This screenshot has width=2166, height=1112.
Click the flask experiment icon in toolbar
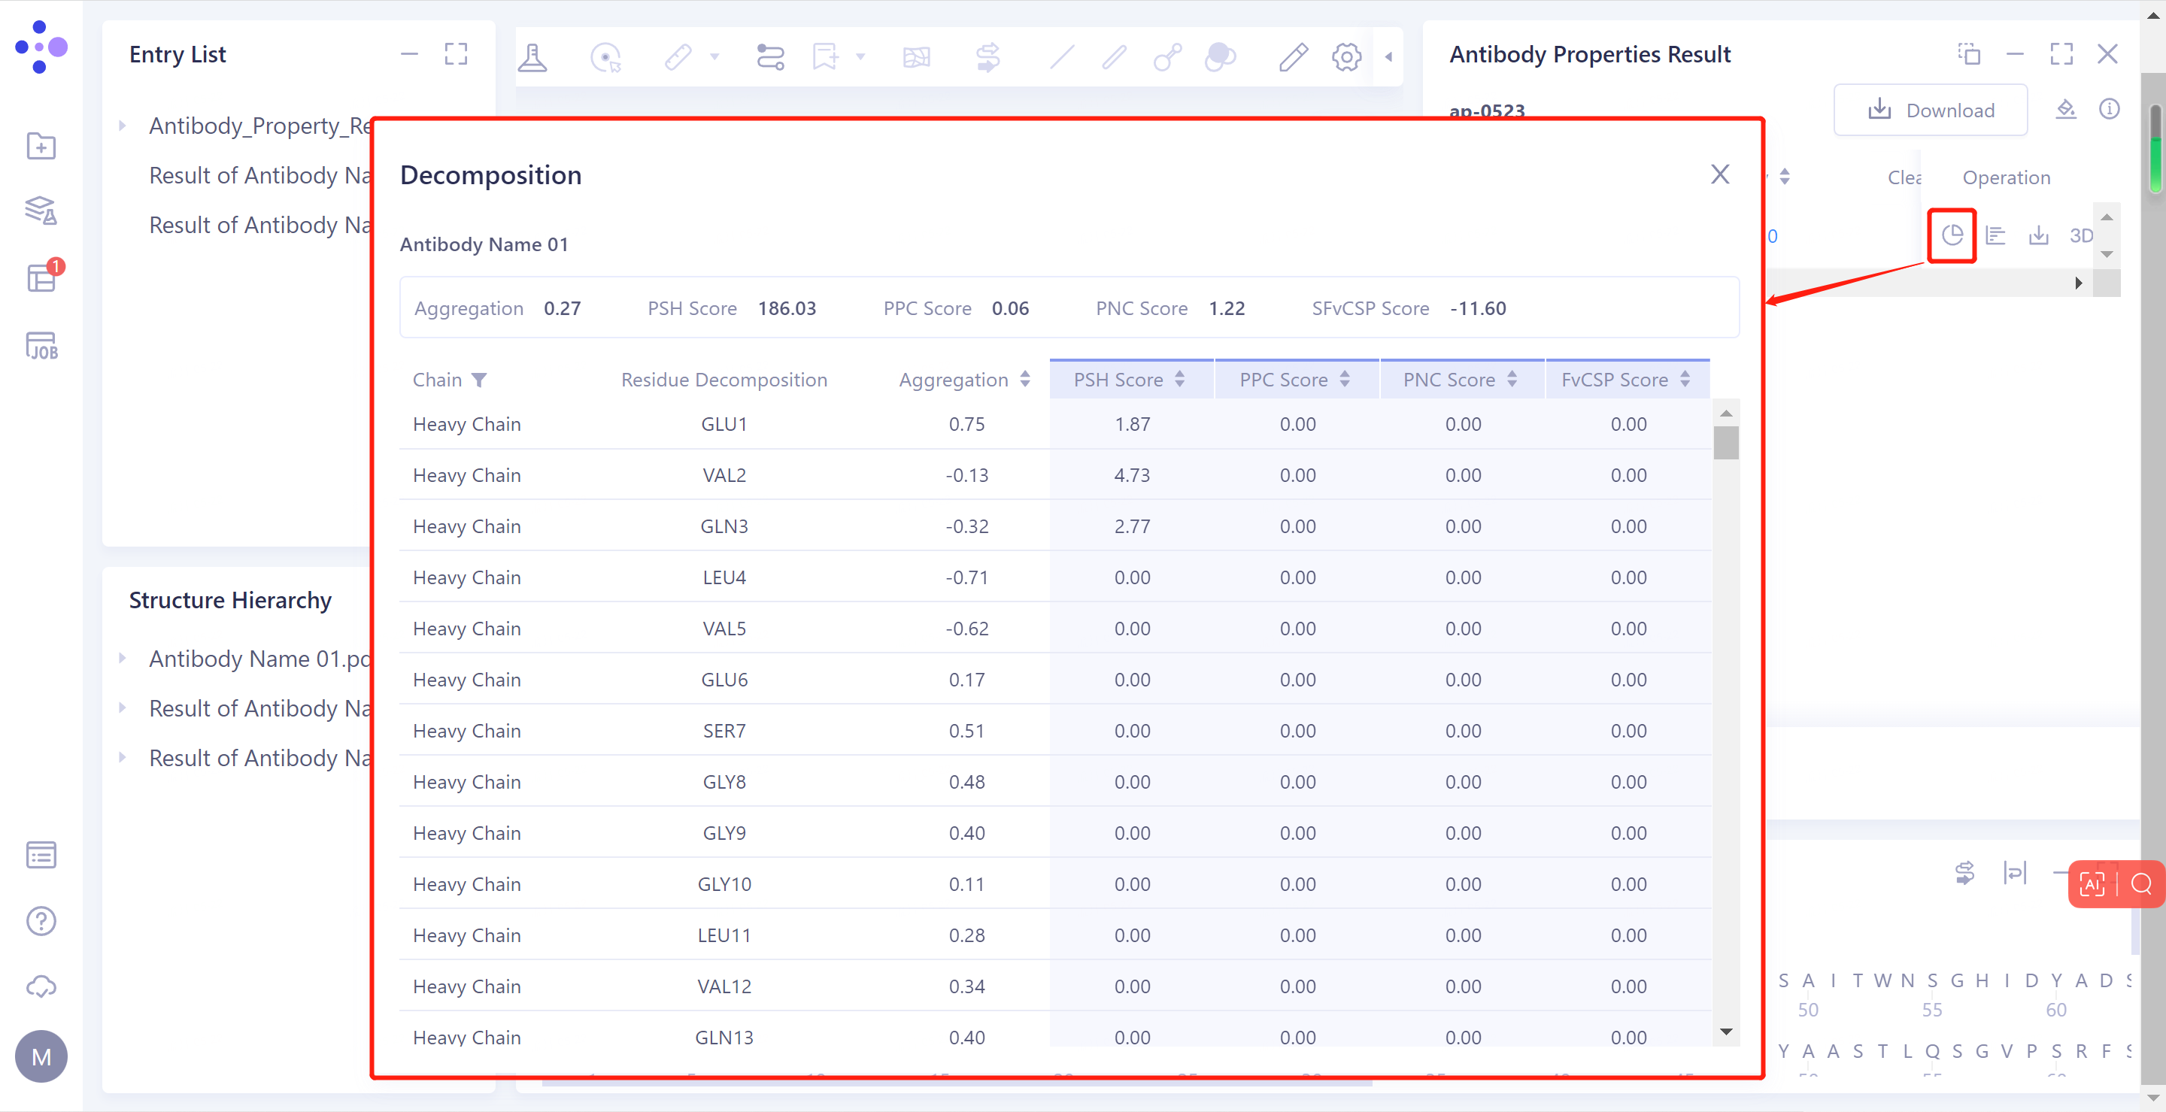click(x=532, y=57)
